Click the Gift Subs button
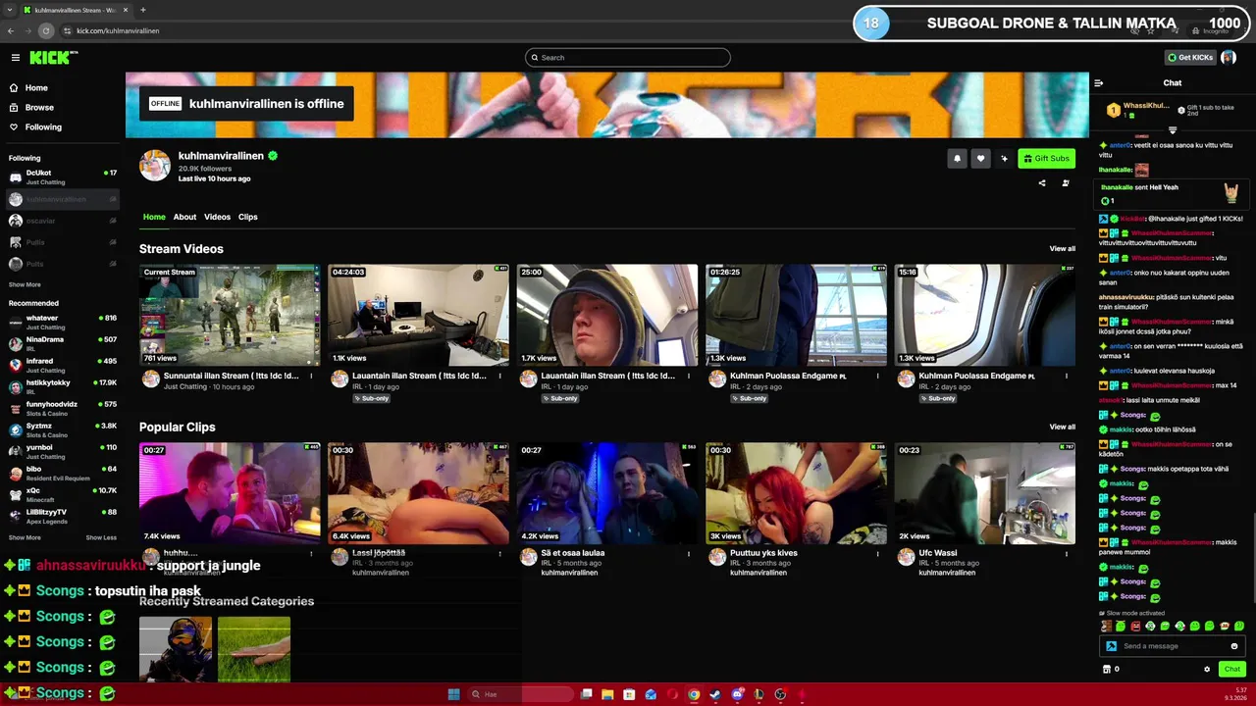1256x706 pixels. [1046, 158]
